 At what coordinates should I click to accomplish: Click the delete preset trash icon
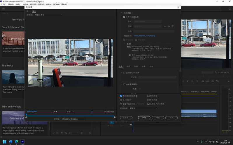coord(173,26)
